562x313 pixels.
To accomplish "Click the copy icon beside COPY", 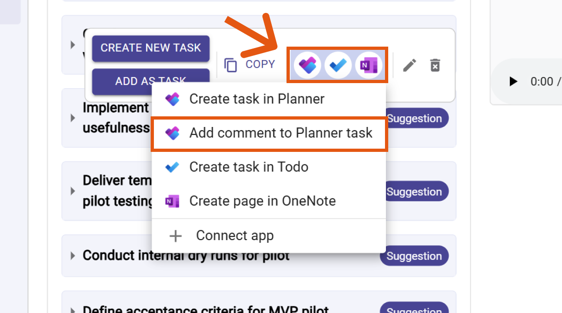I will coord(231,65).
